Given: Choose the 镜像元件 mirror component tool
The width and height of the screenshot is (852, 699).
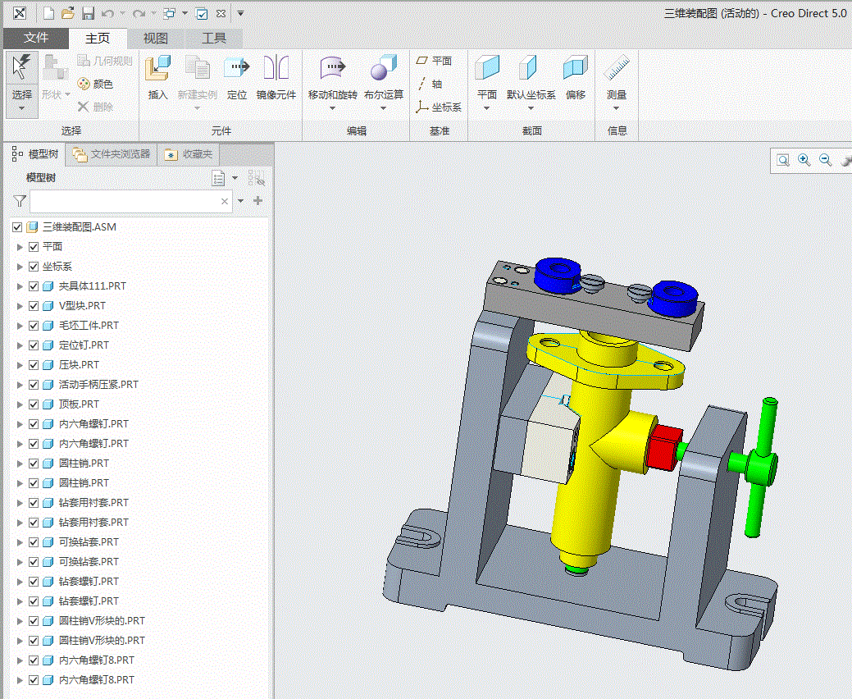Looking at the screenshot, I should [276, 77].
